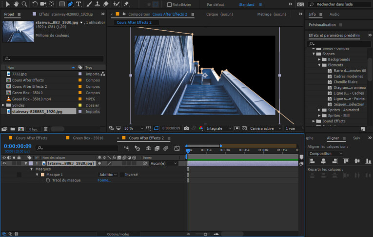This screenshot has height=237, width=373.
Task: Align layers to top edge
Action: 346,161
